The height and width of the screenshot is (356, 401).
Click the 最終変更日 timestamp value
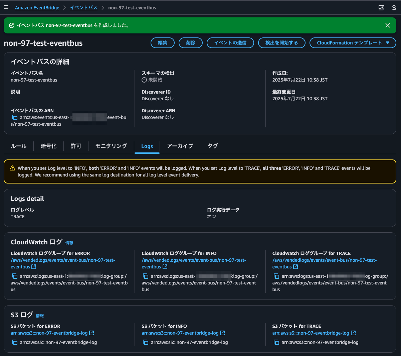click(300, 99)
